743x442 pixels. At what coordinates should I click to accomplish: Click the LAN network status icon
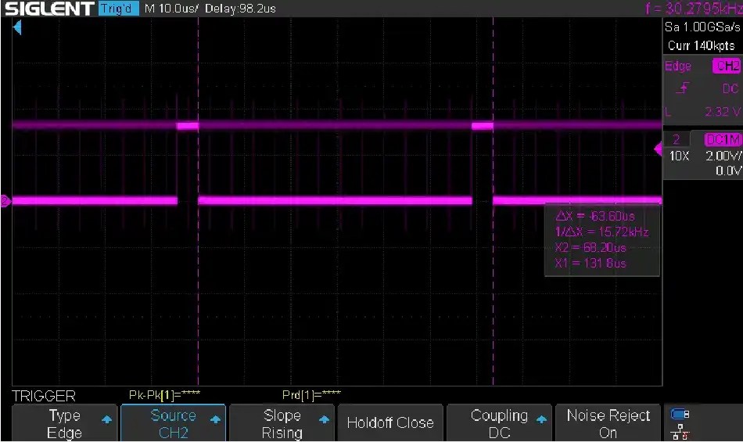[680, 431]
